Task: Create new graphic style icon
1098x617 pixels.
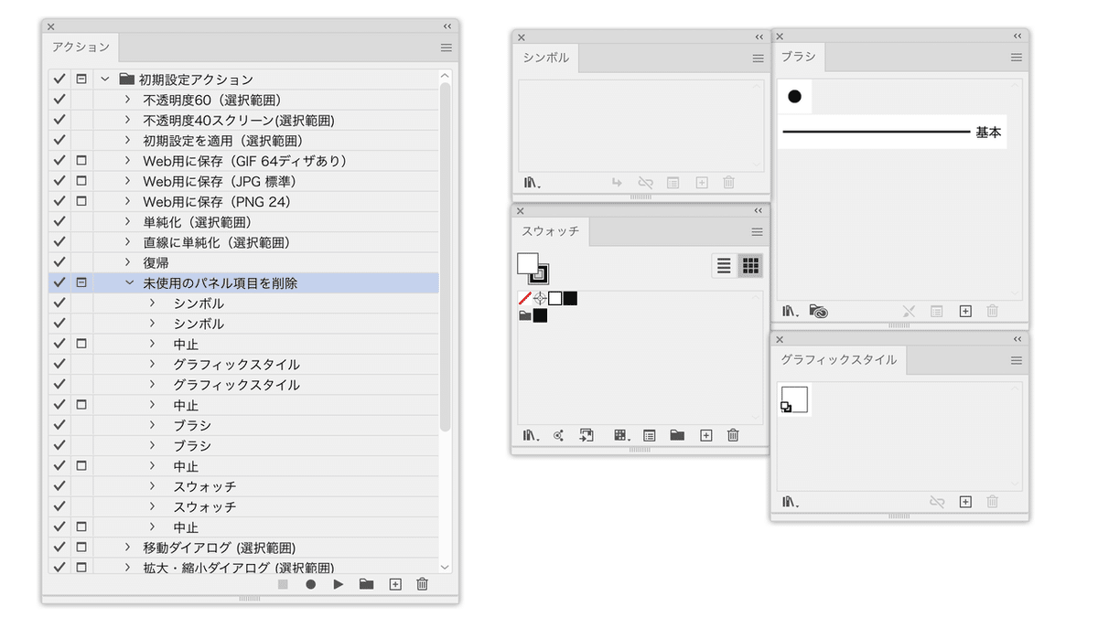Action: tap(965, 502)
